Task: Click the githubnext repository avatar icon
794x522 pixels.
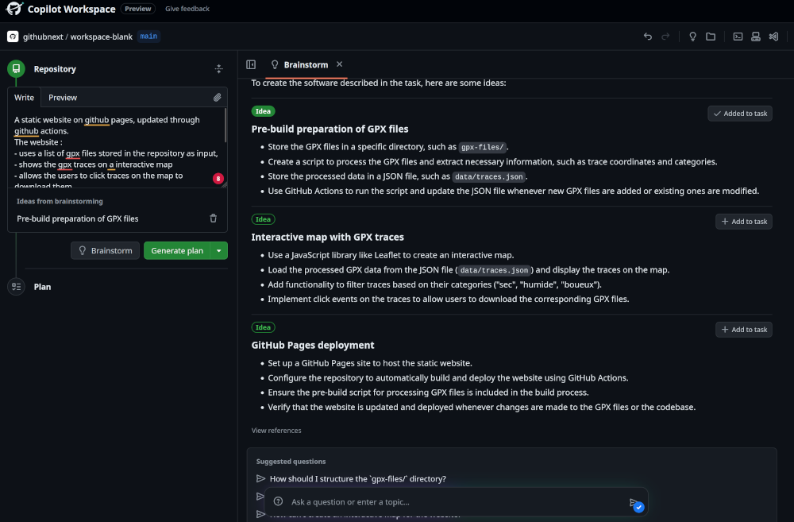Action: (x=13, y=37)
